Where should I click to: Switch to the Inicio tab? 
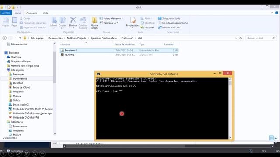coord(17,13)
